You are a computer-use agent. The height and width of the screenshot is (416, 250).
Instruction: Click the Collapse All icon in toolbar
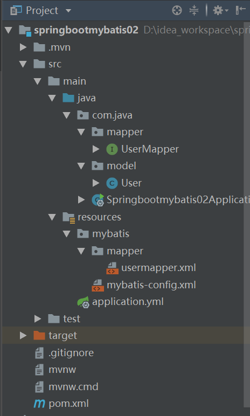click(194, 11)
